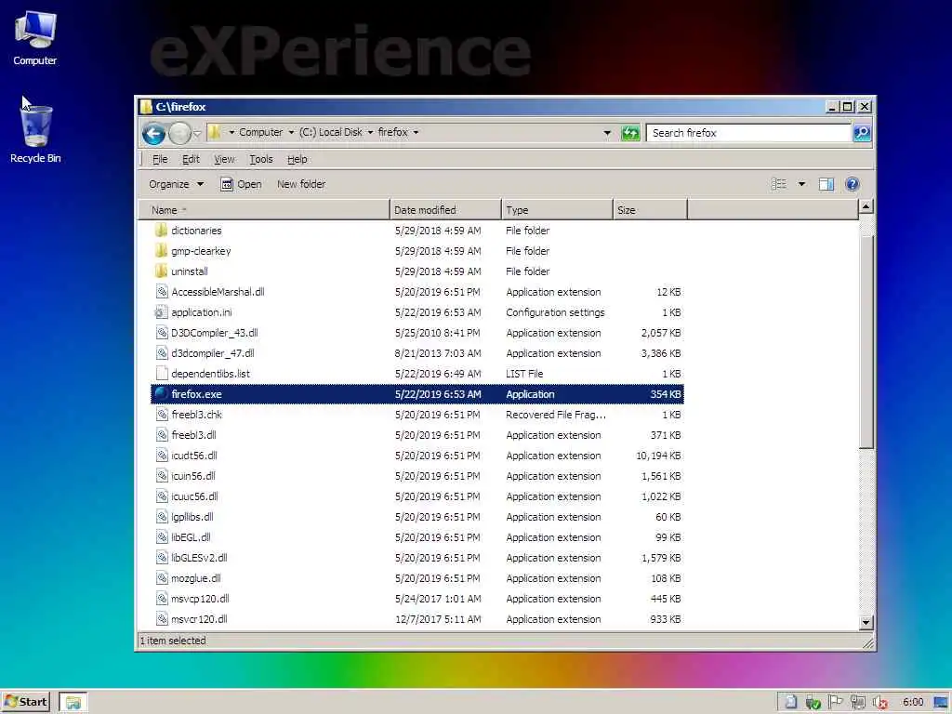Viewport: 952px width, 714px height.
Task: Click the Show desktop button in taskbar
Action: (x=942, y=703)
